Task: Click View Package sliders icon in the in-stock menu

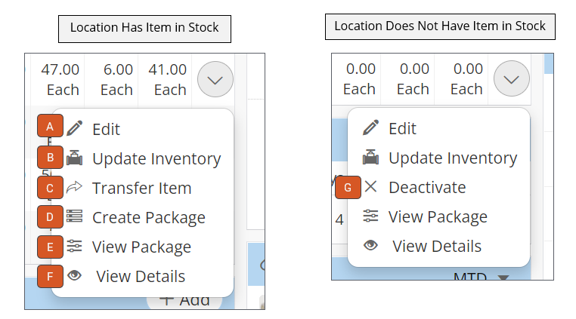Action: point(75,246)
